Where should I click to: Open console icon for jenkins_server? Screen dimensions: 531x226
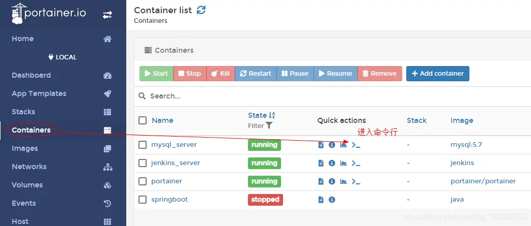(355, 163)
